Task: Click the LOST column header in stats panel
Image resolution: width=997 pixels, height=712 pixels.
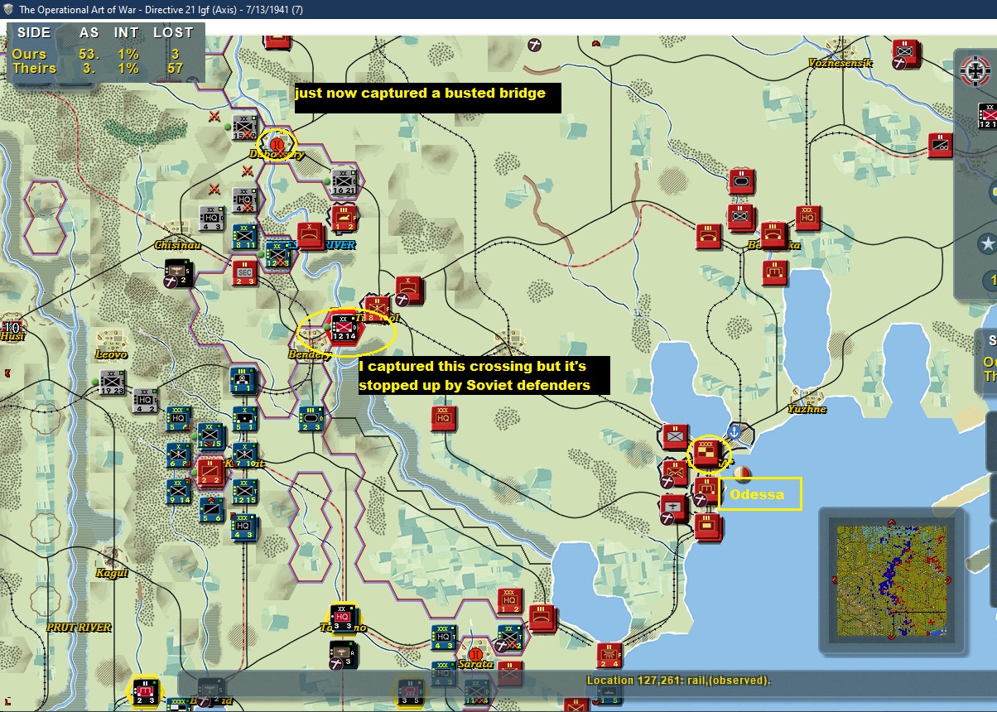Action: coord(173,33)
